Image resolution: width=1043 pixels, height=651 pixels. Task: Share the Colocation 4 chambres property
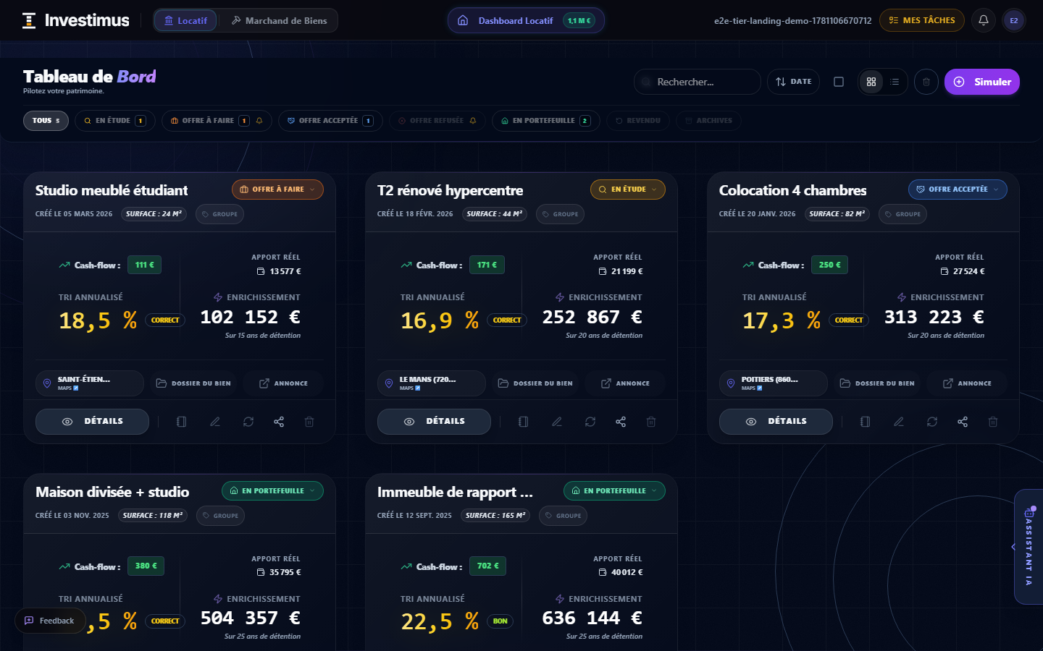point(963,422)
